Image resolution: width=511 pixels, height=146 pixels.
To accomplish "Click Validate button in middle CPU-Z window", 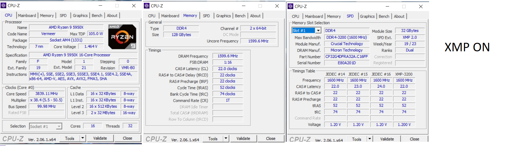I will coord(243,139).
